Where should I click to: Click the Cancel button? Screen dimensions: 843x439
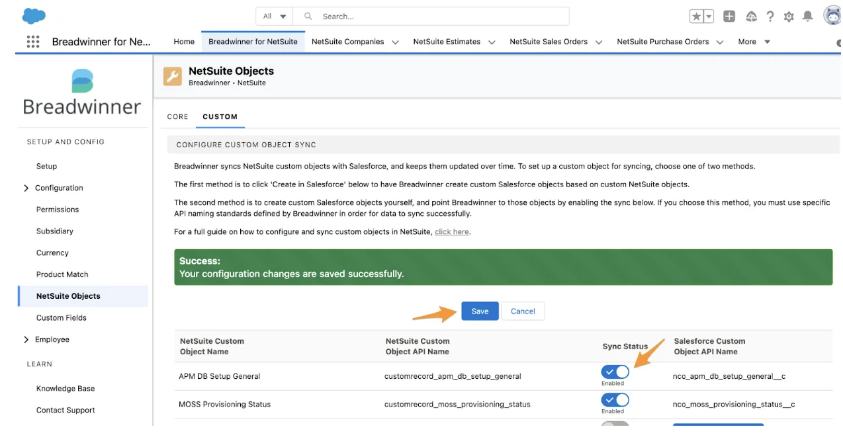tap(523, 311)
